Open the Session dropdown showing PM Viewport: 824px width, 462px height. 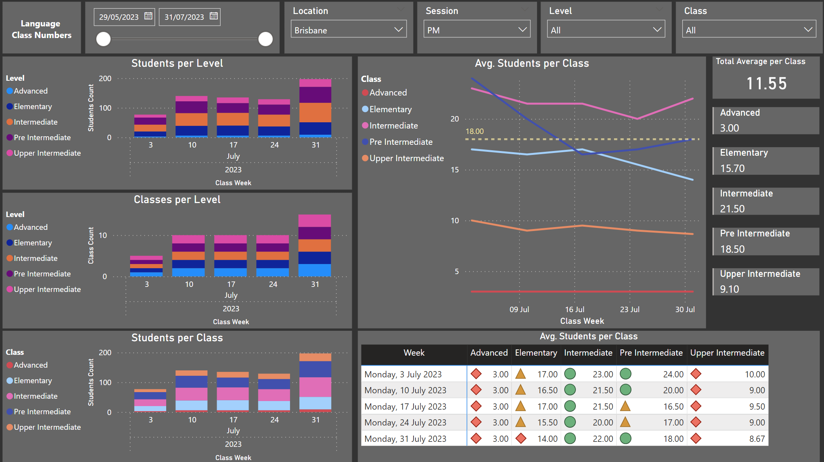coord(476,30)
